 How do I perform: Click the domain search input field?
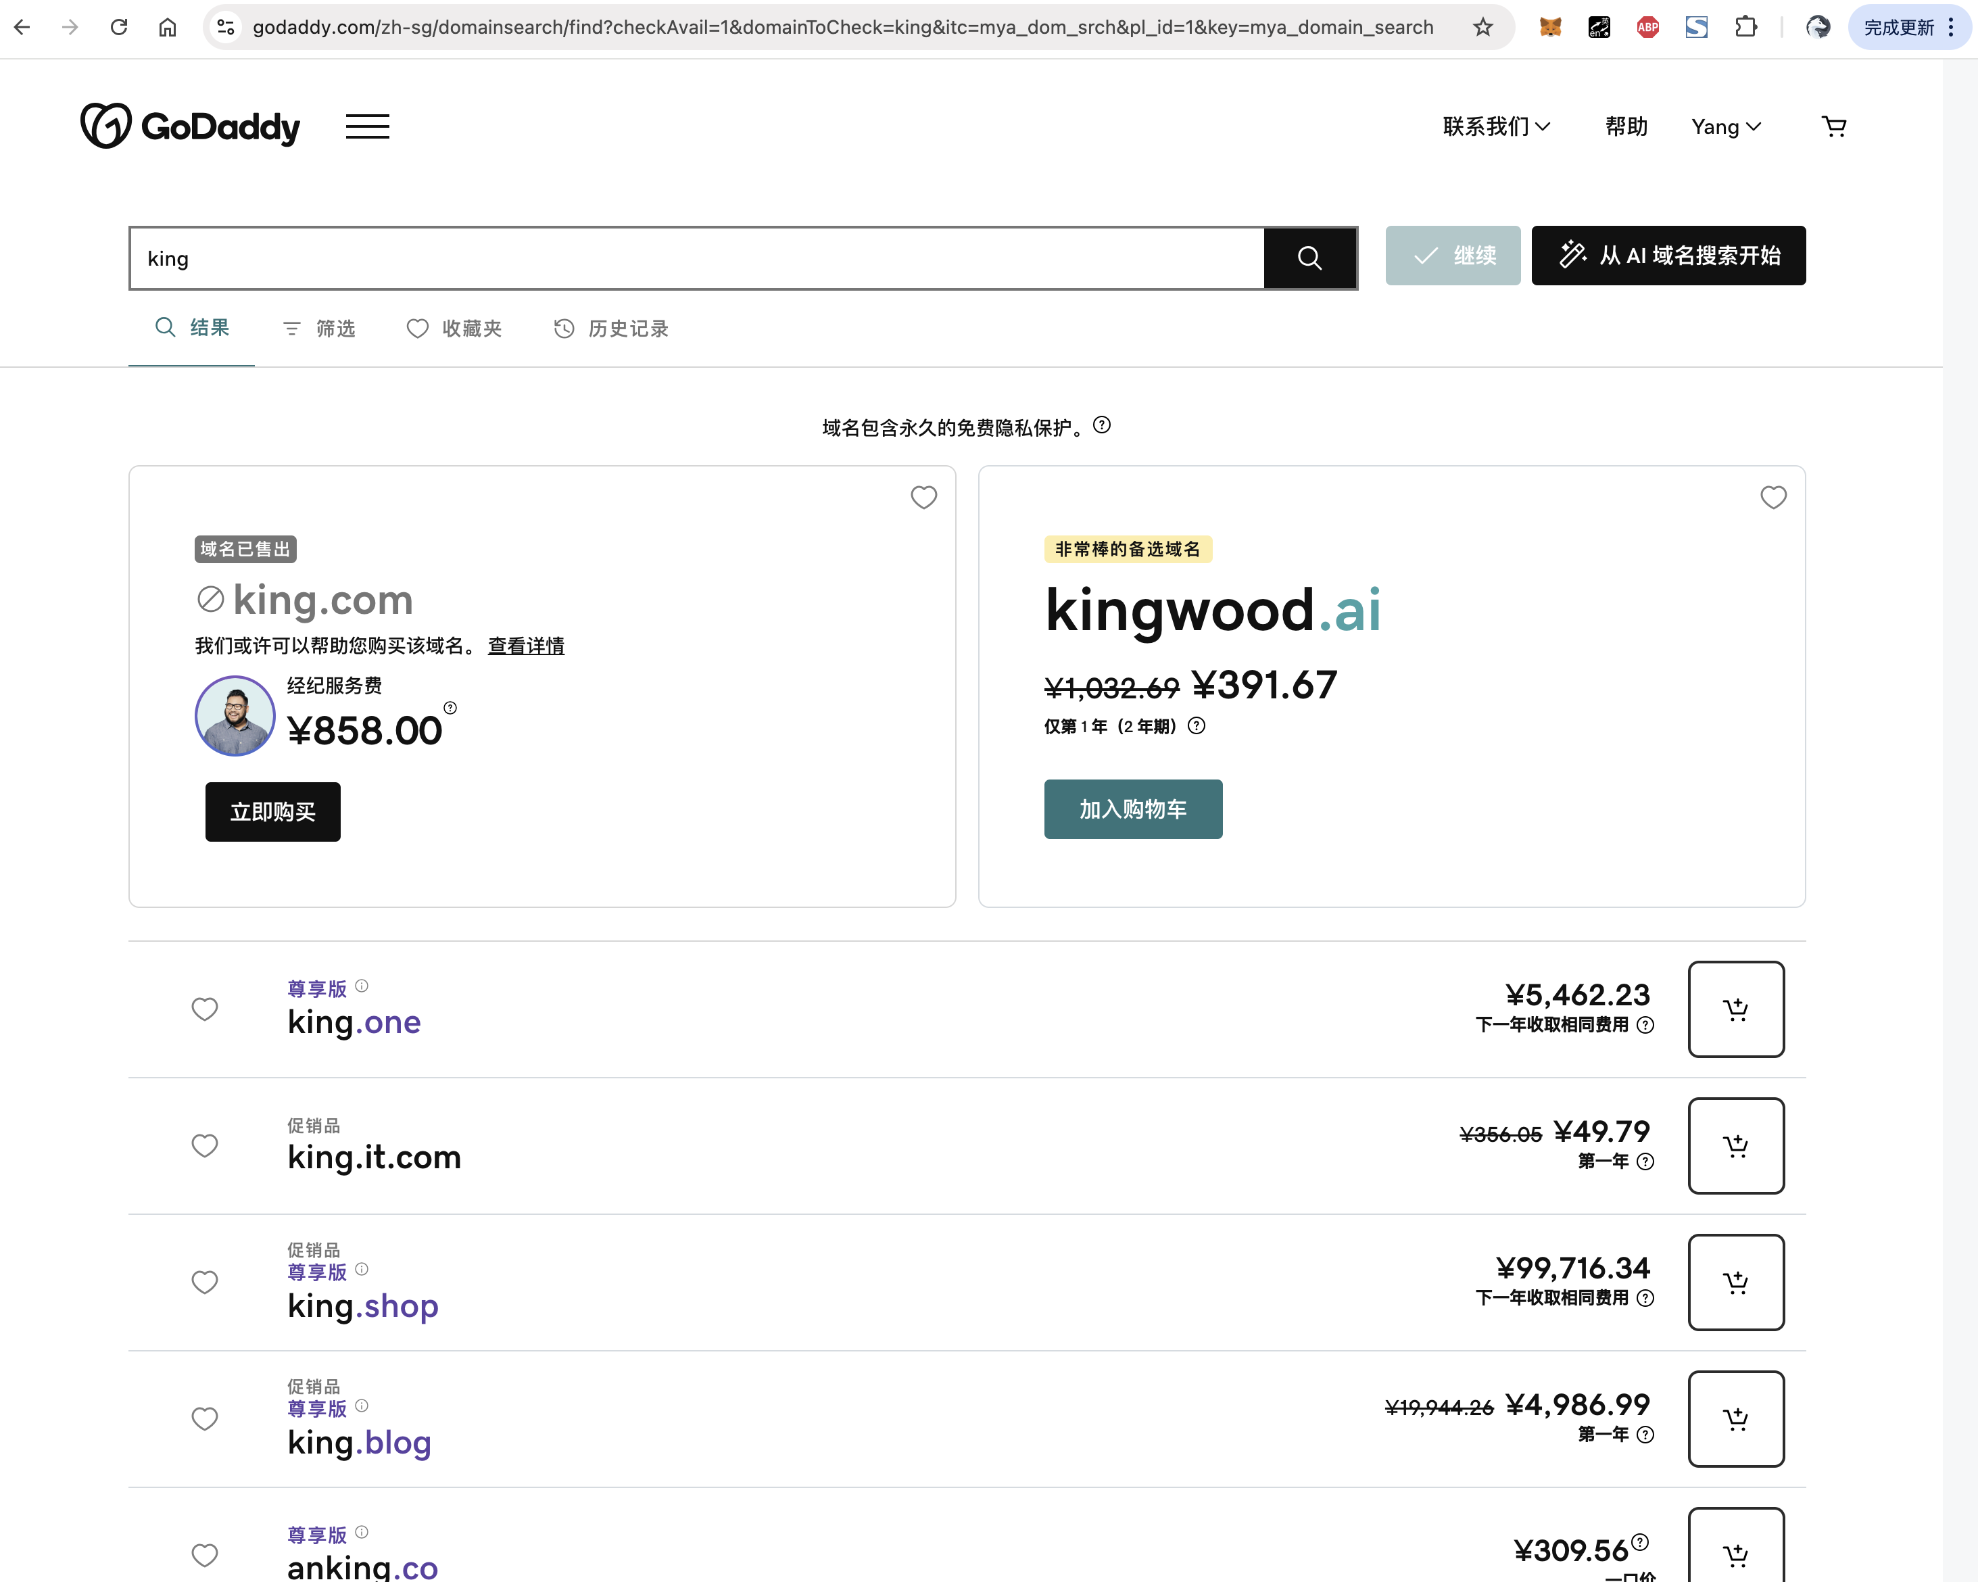click(x=697, y=258)
